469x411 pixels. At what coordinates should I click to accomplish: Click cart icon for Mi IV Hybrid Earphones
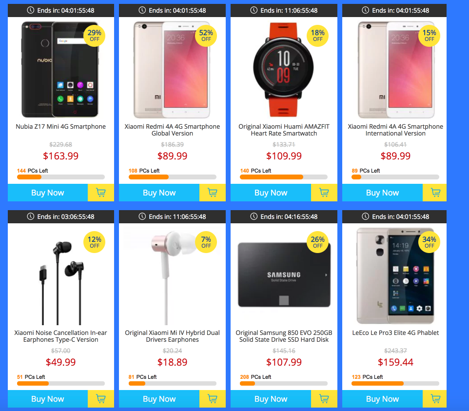[x=213, y=399]
